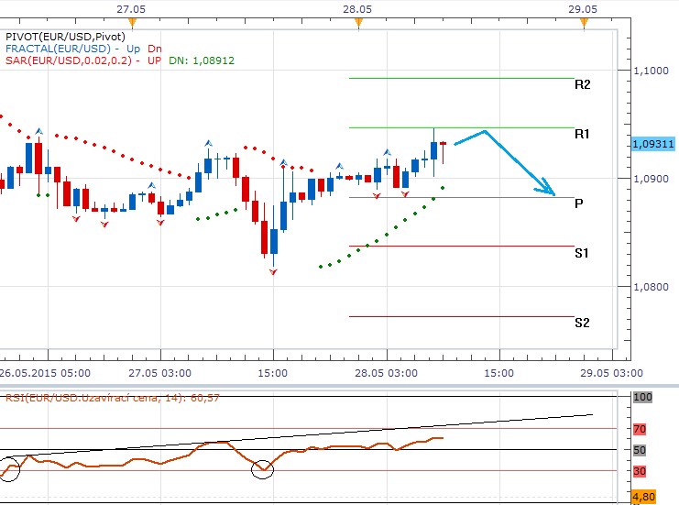Click the R2 resistance label
This screenshot has height=505, width=679.
pyautogui.click(x=582, y=84)
